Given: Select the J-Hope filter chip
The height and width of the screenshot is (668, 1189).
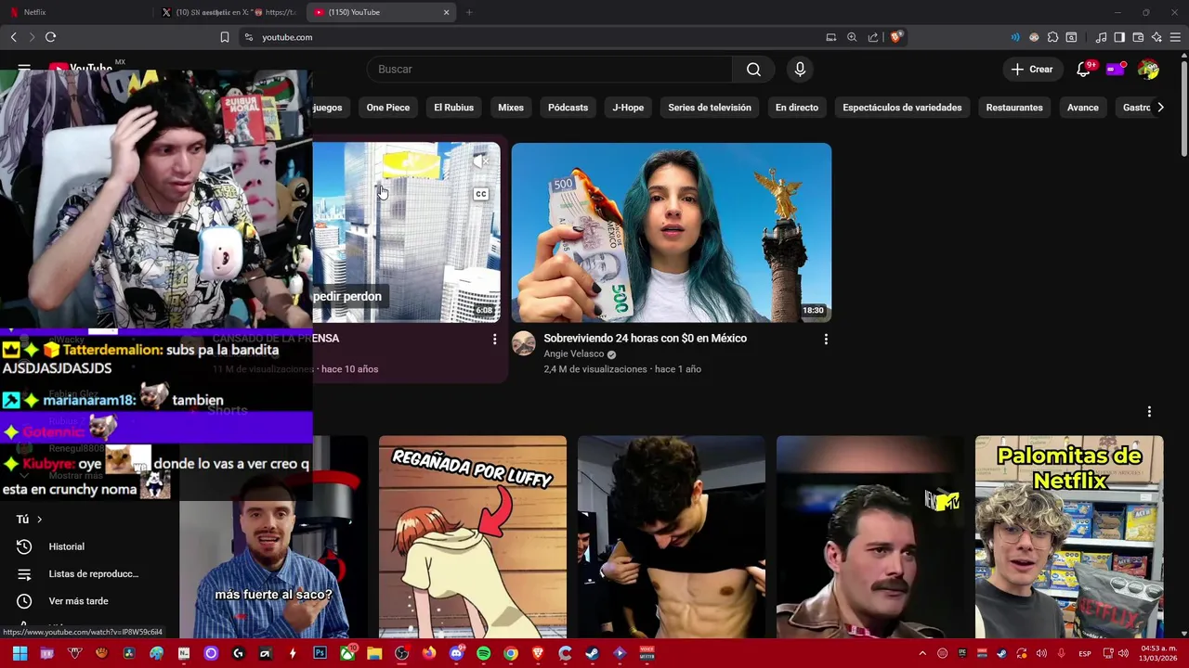Looking at the screenshot, I should pyautogui.click(x=628, y=108).
